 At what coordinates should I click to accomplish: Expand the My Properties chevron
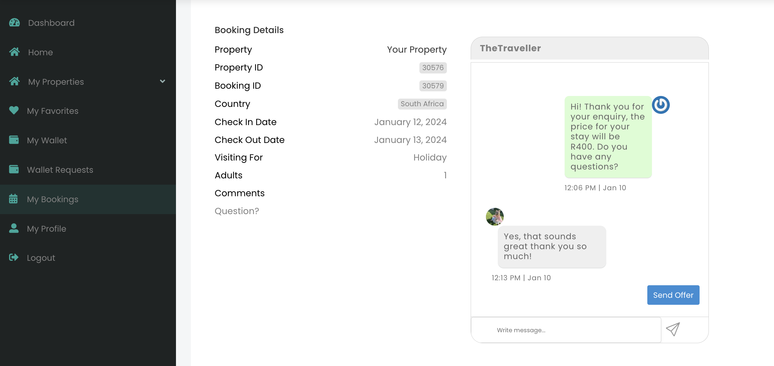pos(162,81)
